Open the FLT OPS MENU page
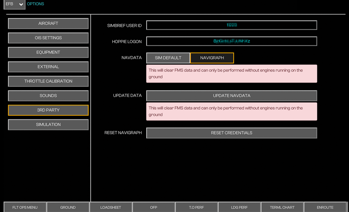The image size is (349, 212). click(25, 207)
